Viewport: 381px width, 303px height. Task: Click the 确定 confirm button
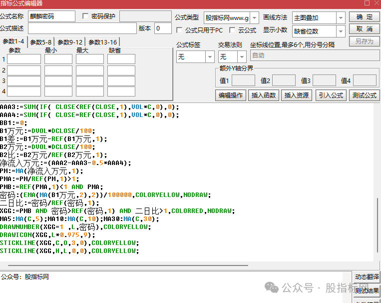[x=364, y=17]
